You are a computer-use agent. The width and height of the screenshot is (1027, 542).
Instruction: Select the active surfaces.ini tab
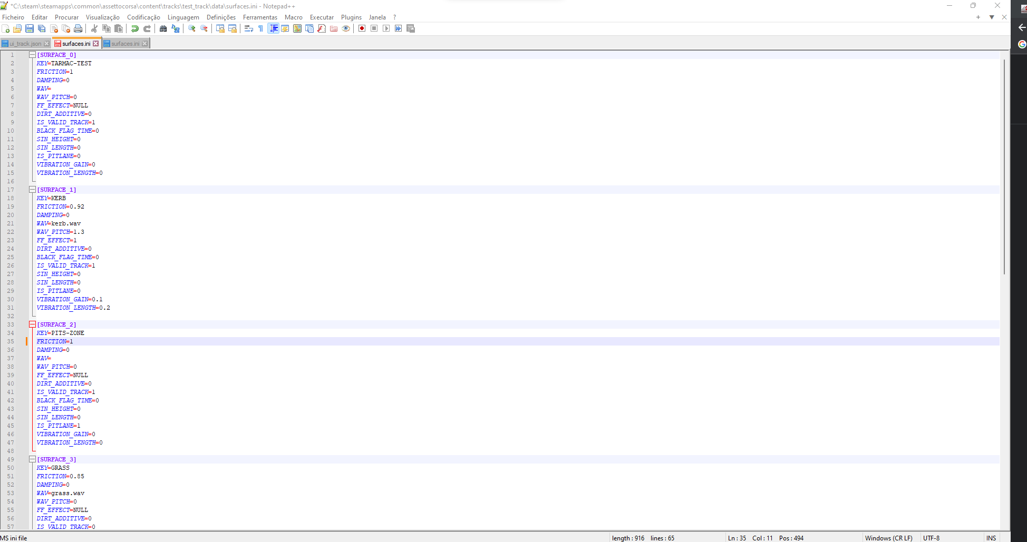coord(76,44)
